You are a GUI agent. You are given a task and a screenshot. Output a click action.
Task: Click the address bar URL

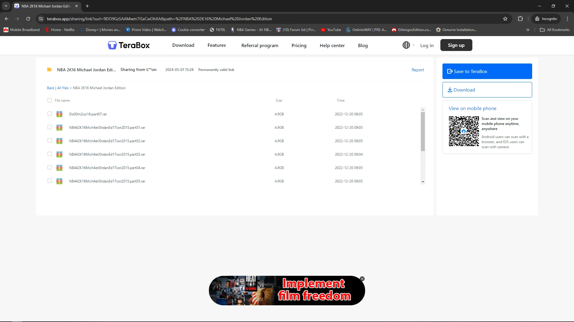(159, 19)
